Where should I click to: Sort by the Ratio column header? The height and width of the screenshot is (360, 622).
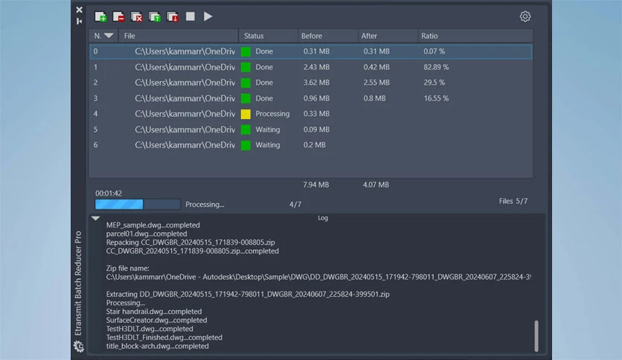click(x=475, y=36)
